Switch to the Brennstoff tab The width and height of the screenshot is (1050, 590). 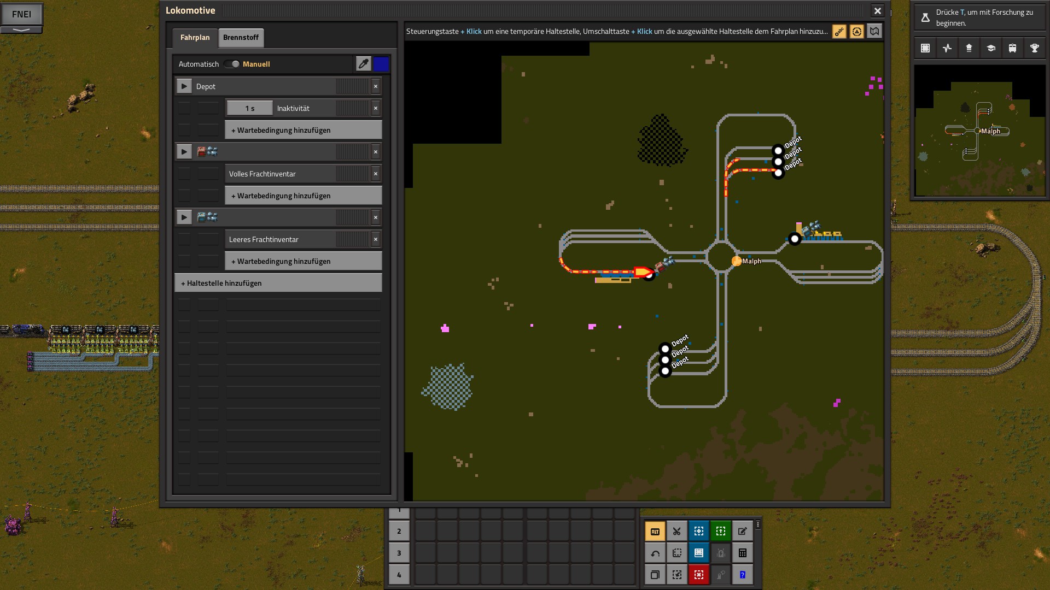click(x=241, y=38)
